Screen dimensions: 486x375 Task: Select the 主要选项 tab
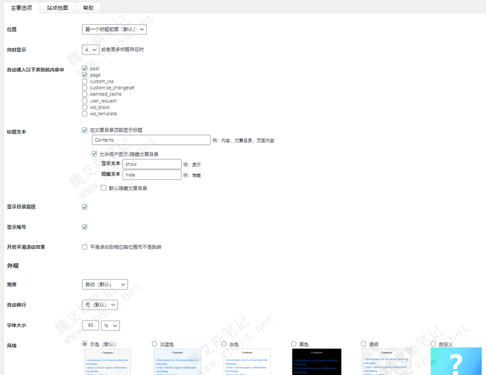pyautogui.click(x=21, y=8)
